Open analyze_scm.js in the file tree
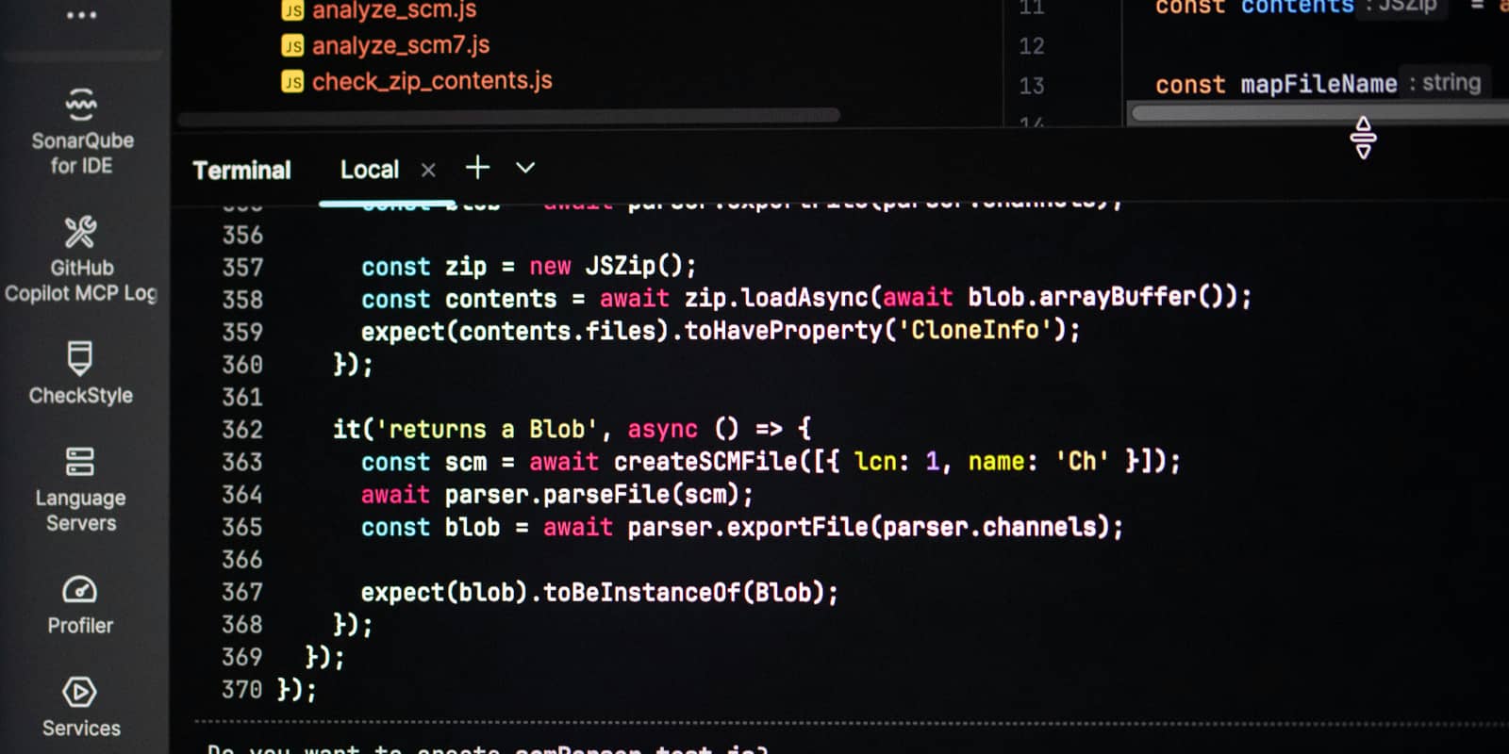 394,10
